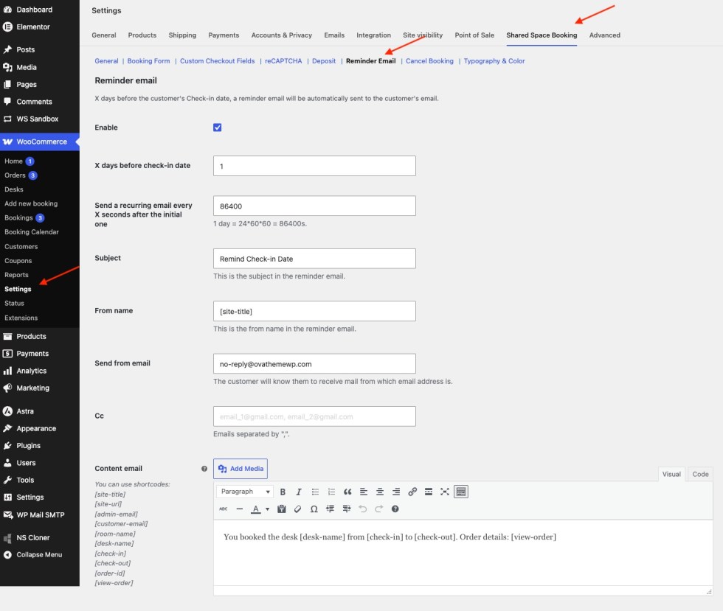
Task: Click the Cc email input field
Action: pos(314,416)
